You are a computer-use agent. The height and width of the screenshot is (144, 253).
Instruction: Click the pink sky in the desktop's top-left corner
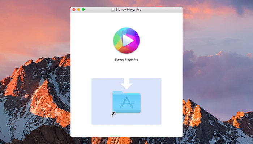click(14, 11)
